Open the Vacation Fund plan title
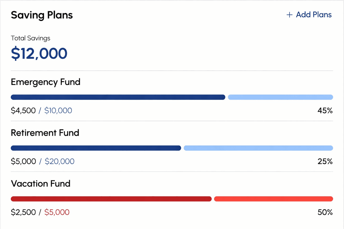Screen dimensions: 344x229 pos(40,184)
